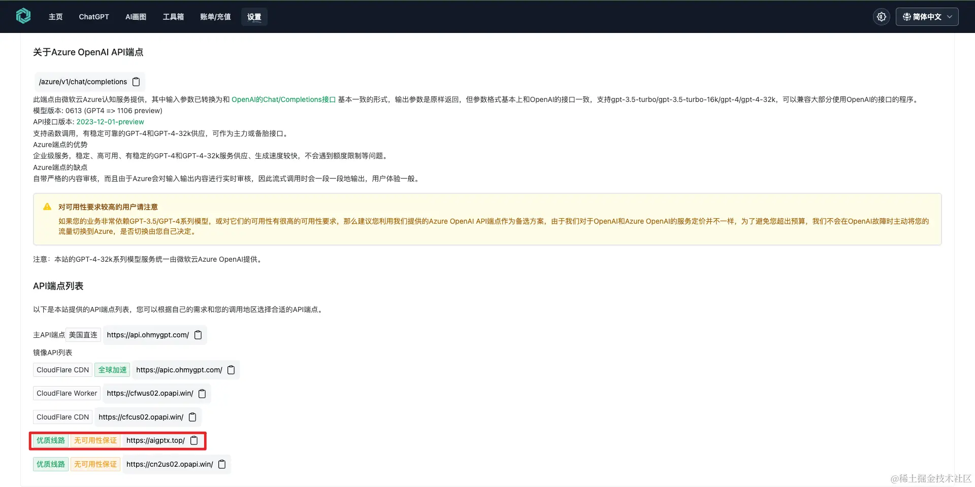Click the CloudFlare CDN tag beside cfcus02.opapi.win
Screen dimensions: 975x487
(63, 417)
